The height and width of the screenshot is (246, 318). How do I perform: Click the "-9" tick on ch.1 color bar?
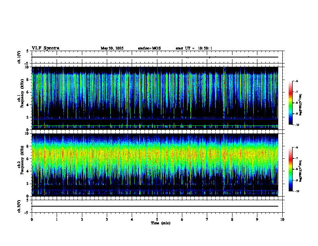(297, 114)
